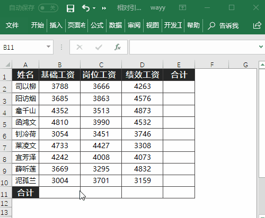Select cell containing 3788
Image resolution: width=265 pixels, height=218 pixels.
click(60, 87)
